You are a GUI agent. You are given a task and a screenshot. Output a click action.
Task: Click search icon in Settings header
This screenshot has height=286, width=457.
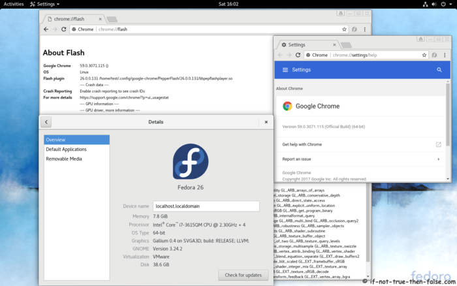[439, 70]
